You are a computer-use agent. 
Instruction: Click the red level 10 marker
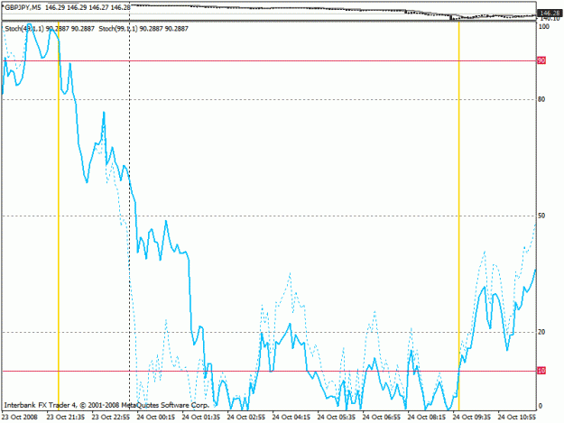point(541,371)
